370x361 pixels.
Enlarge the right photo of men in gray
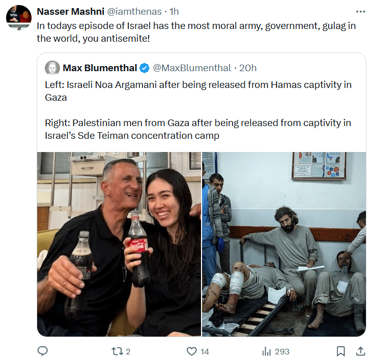[x=284, y=244]
